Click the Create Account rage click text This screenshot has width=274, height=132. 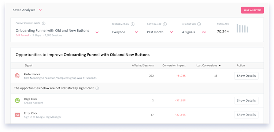pyautogui.click(x=34, y=103)
